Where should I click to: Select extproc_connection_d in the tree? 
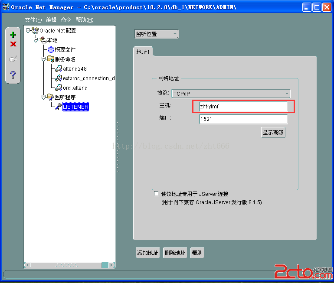pyautogui.click(x=89, y=78)
